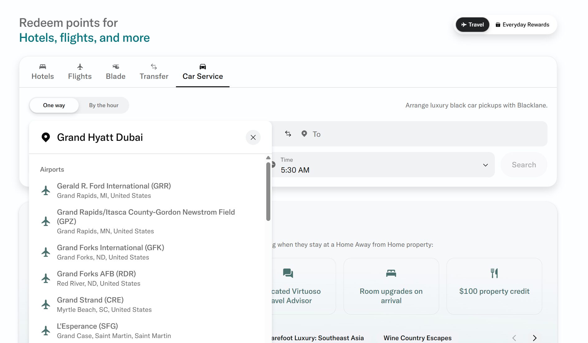Open the Virtuoso Travel Advisor card
This screenshot has width=588, height=343.
[303, 286]
